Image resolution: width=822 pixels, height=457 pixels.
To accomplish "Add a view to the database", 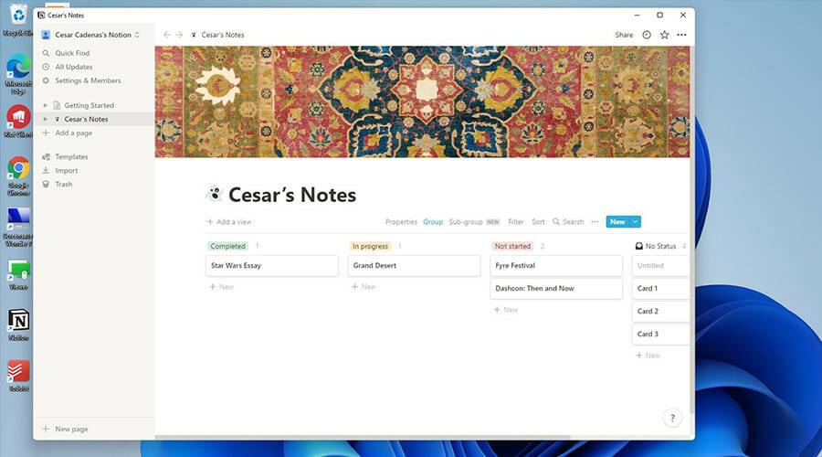I will point(229,222).
